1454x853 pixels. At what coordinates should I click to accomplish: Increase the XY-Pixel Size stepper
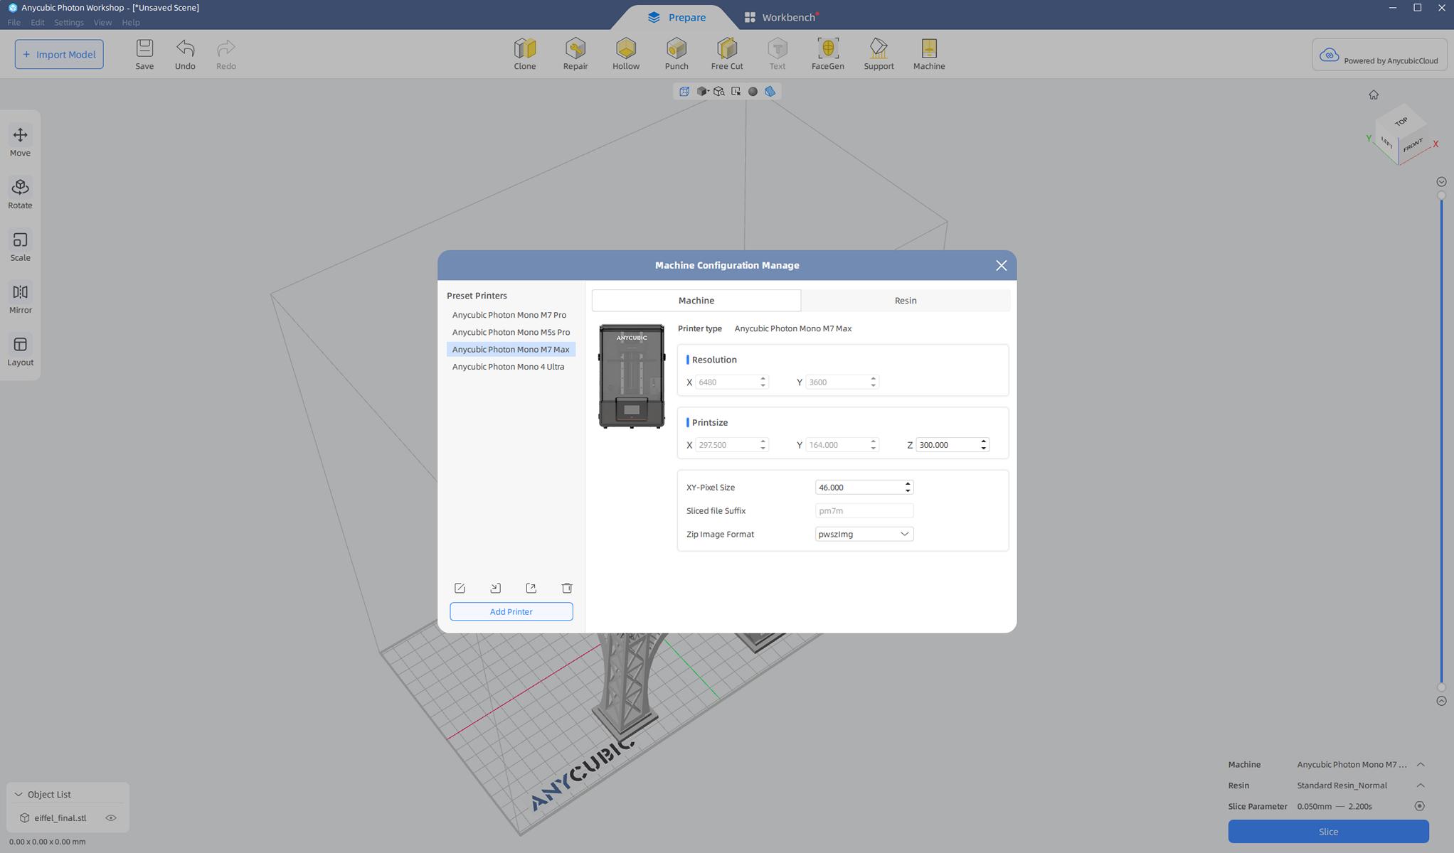(x=908, y=483)
